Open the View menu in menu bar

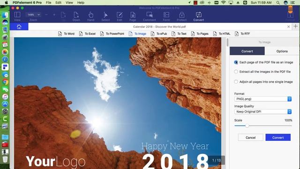69,2
